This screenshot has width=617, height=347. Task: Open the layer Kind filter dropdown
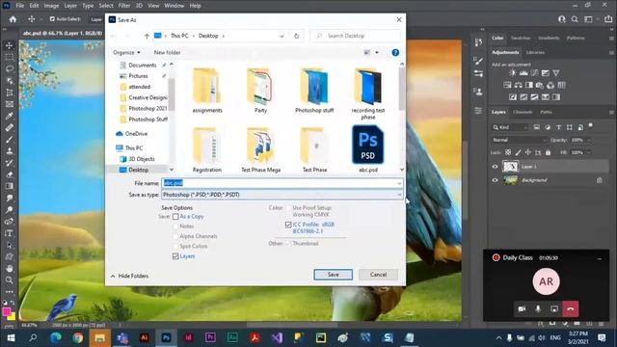(510, 127)
